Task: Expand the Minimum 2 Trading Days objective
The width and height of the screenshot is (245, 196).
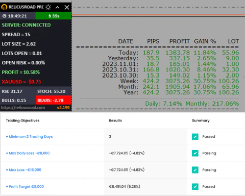Action: point(29,136)
